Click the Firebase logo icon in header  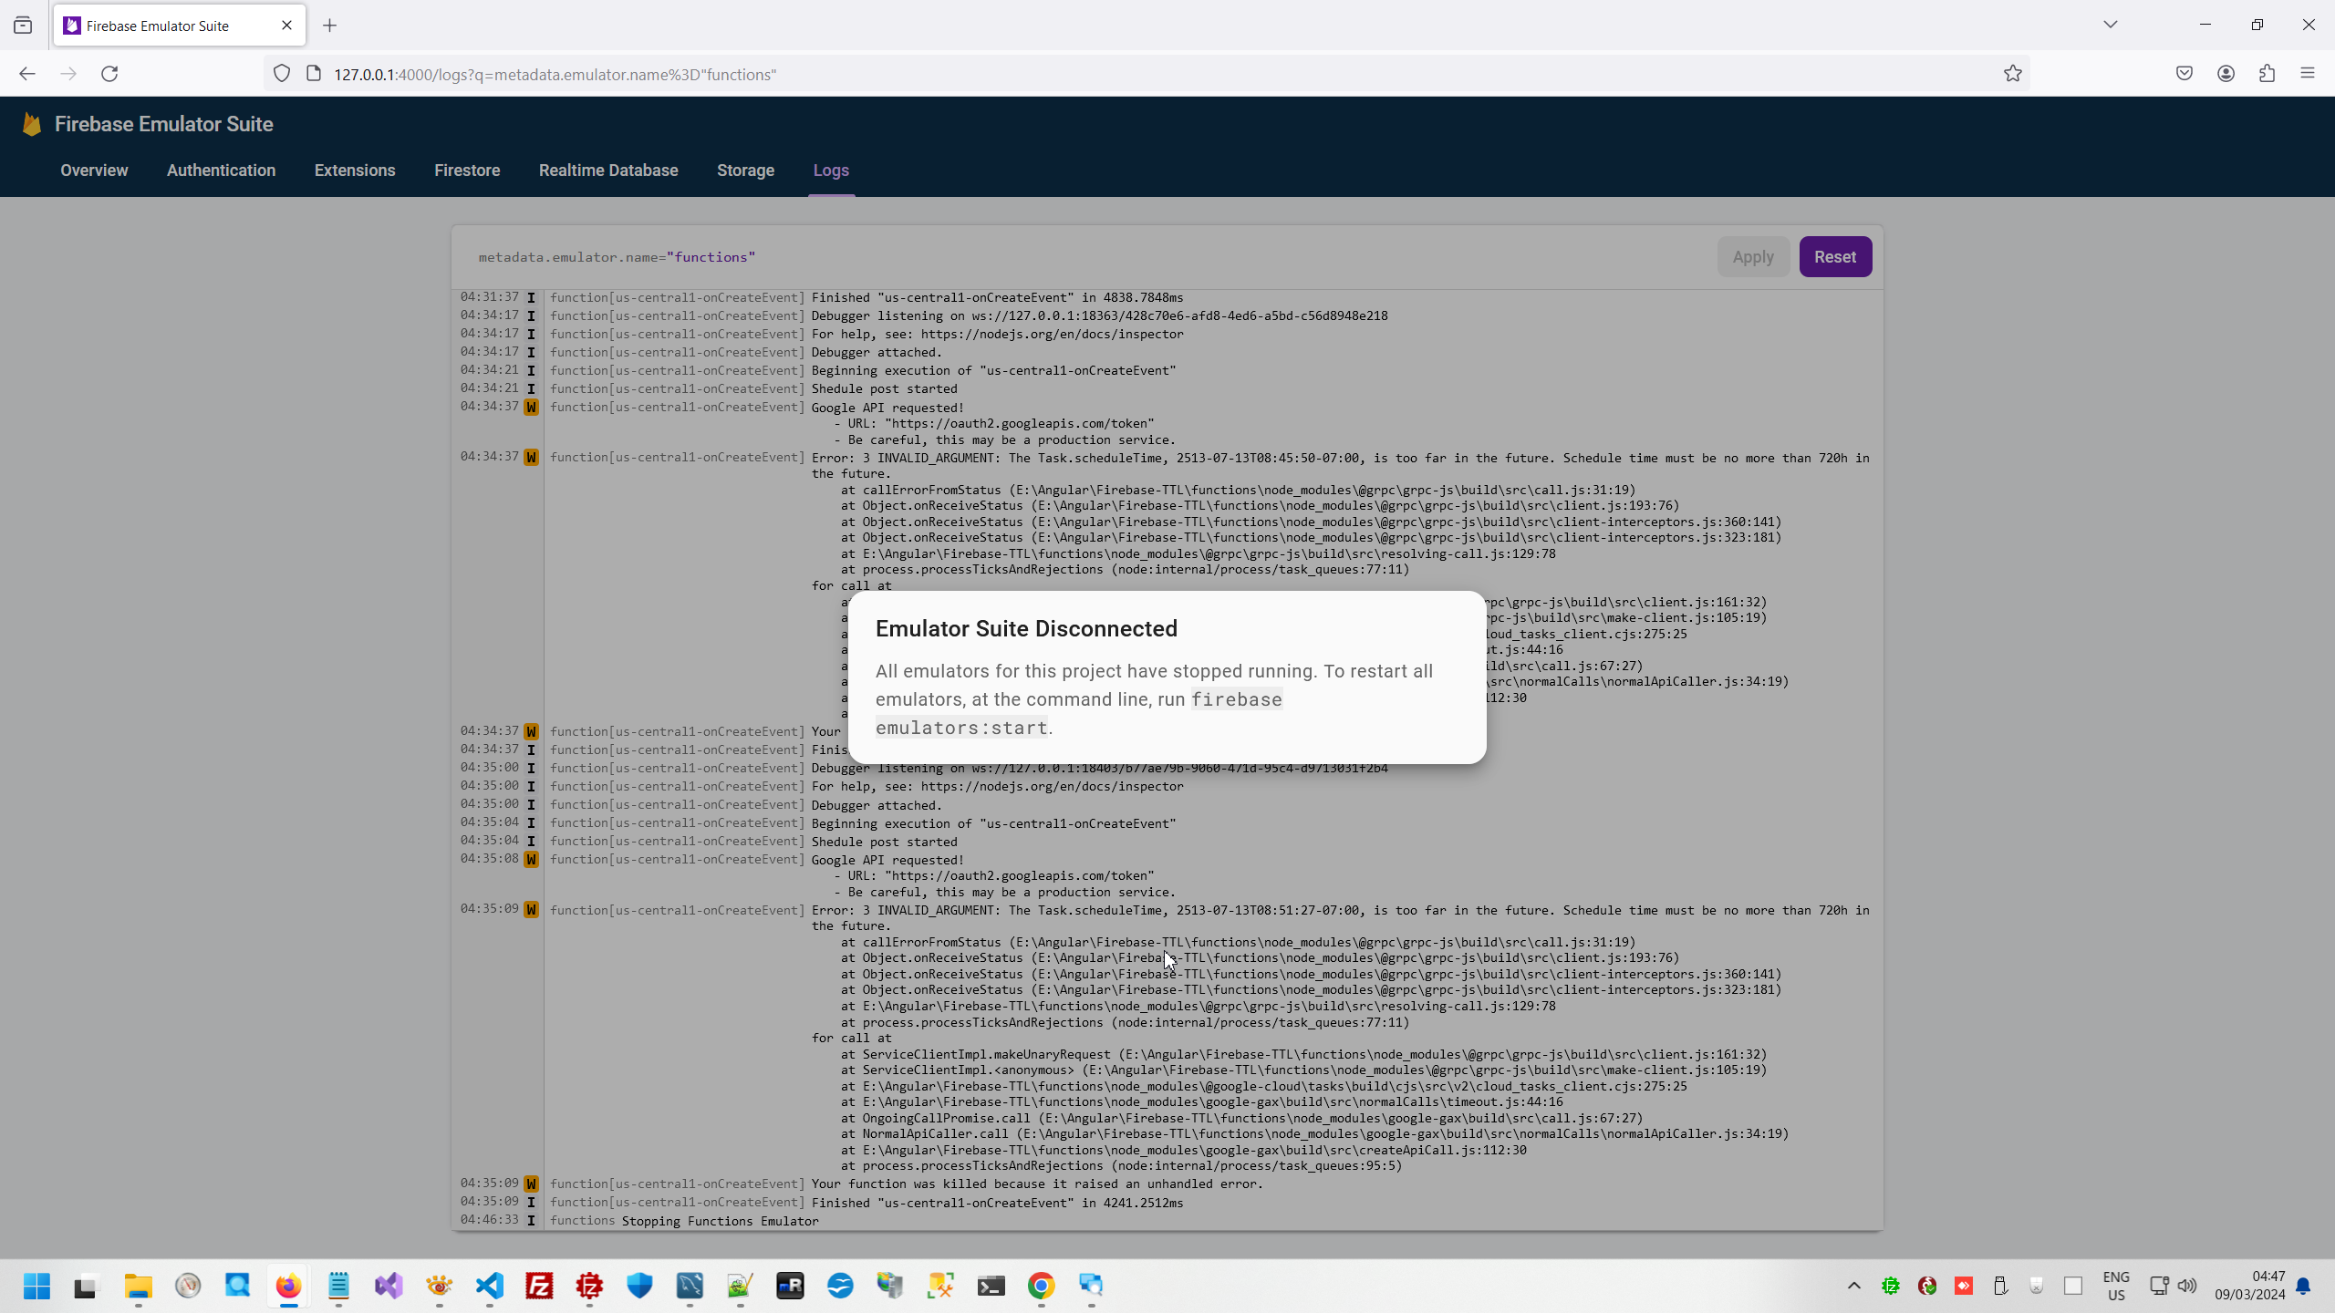[x=32, y=124]
